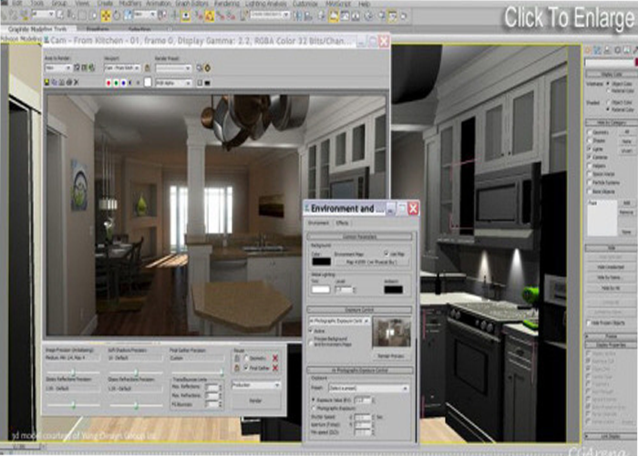Click the highlighted Angle Snap toolbar icon
The width and height of the screenshot is (638, 456).
tap(210, 16)
